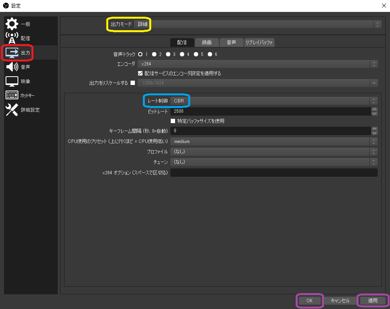This screenshot has height=309, width=390.
Task: Open the ホットキー keyboard icon
Action: [x=12, y=95]
